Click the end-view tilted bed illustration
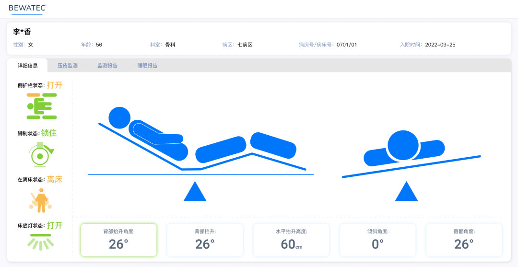 point(411,153)
